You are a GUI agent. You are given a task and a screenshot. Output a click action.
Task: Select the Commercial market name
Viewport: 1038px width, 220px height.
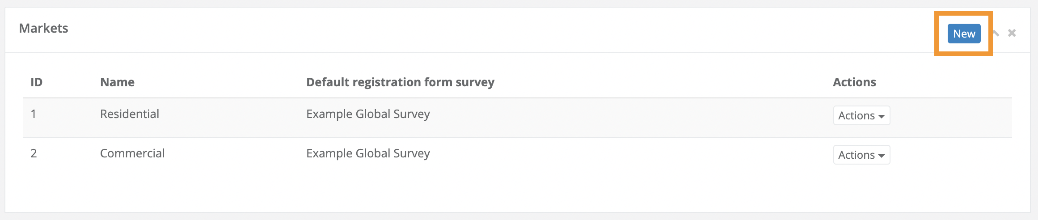tap(132, 153)
